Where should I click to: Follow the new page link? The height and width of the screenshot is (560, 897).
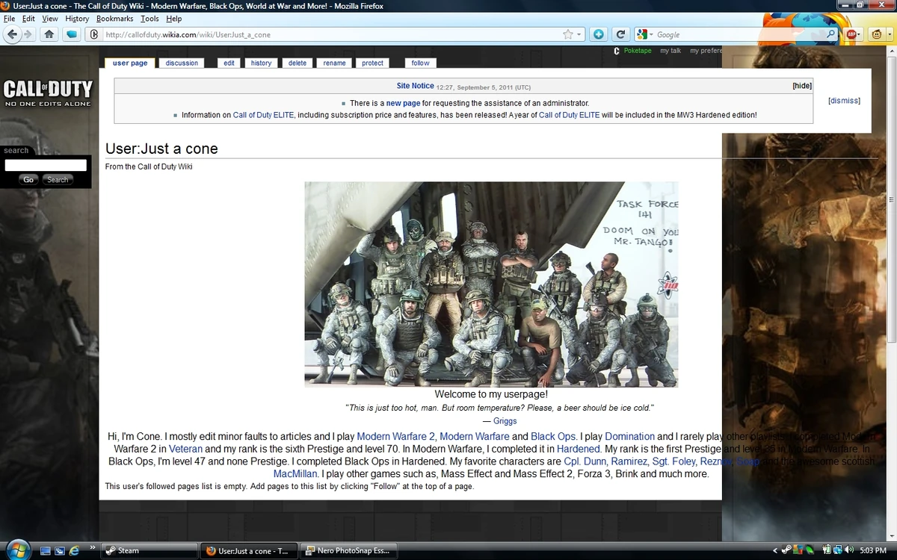403,103
